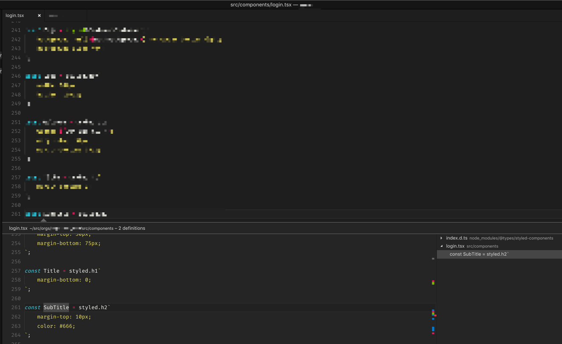Click 'styled.h1`' in the peek editor
562x344 pixels.
(x=85, y=271)
